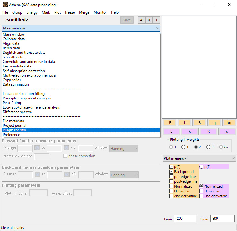Check the purple Derivative checkbox

point(202,191)
